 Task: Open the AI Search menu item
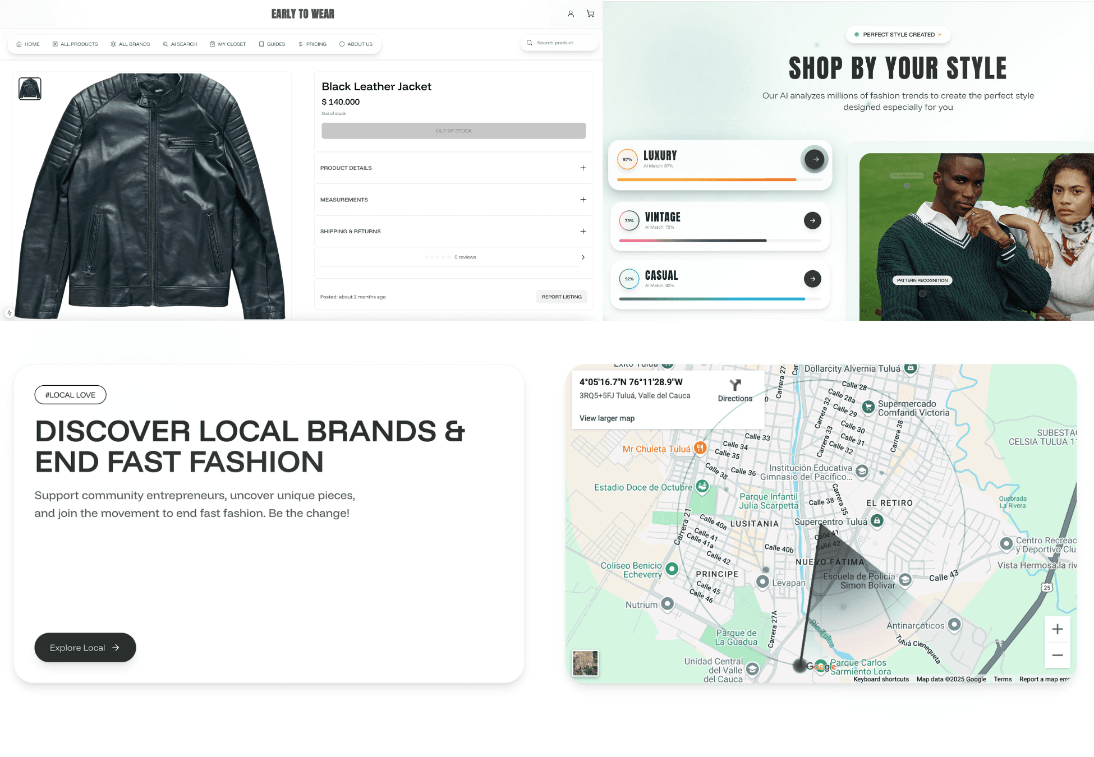coord(180,44)
